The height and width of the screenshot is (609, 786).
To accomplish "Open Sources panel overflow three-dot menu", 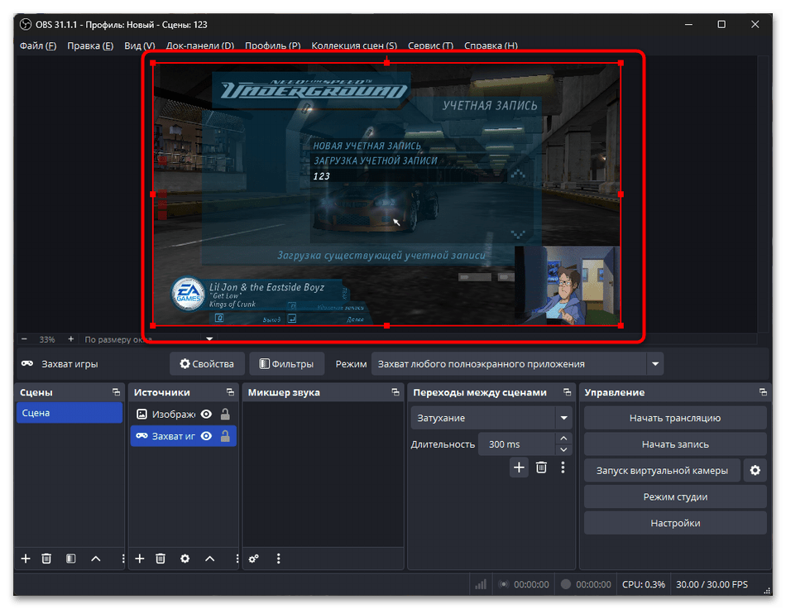I will tap(237, 559).
